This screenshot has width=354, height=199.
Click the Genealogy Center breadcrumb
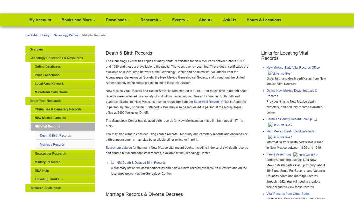pyautogui.click(x=66, y=35)
